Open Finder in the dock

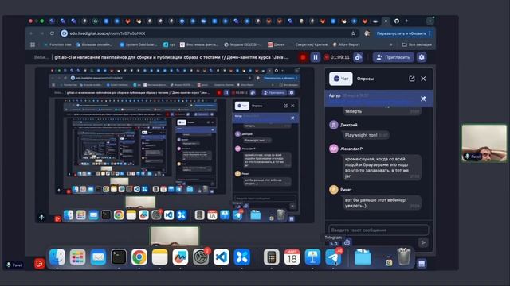pos(57,257)
